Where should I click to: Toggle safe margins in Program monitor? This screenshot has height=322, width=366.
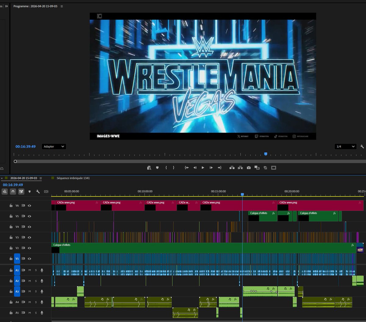274,168
